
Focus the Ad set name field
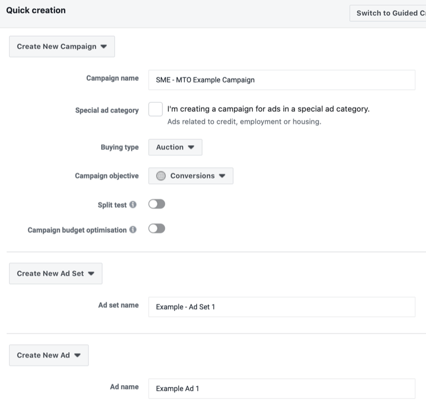pyautogui.click(x=282, y=307)
